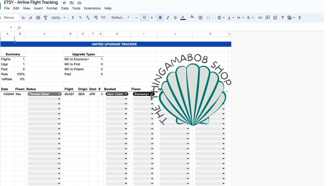331x186 pixels.
Task: Increase font size plus button
Action: point(152,18)
